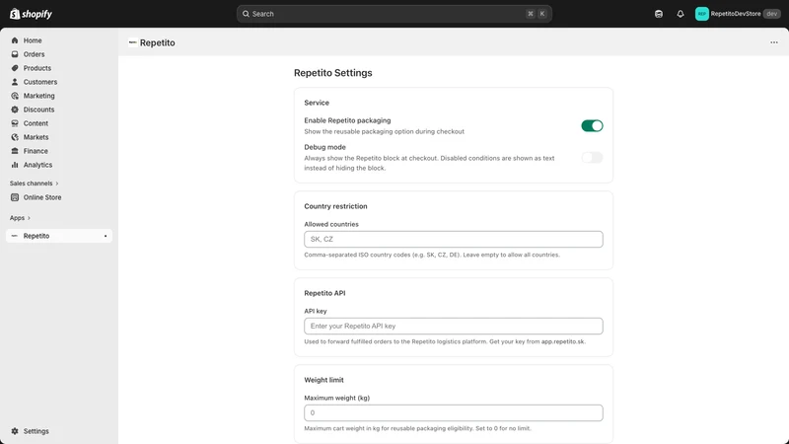Open the Marketing target icon
Image resolution: width=789 pixels, height=444 pixels.
15,96
